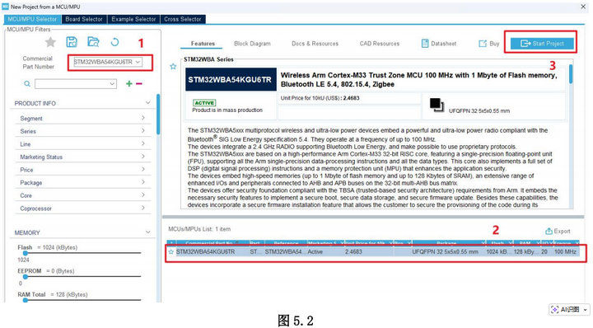This screenshot has height=328, width=593.
Task: Click the STM32CubeMX title bar logo
Action: [5, 7]
